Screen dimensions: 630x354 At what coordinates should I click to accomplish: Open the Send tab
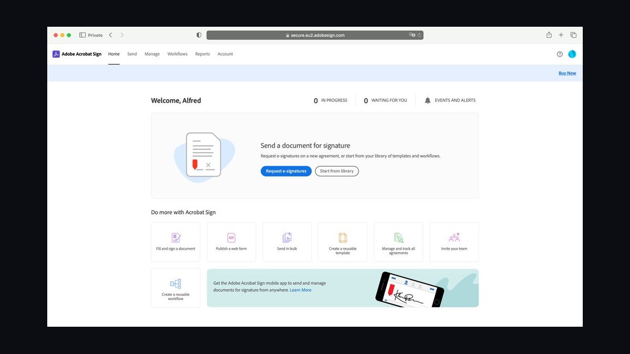132,54
